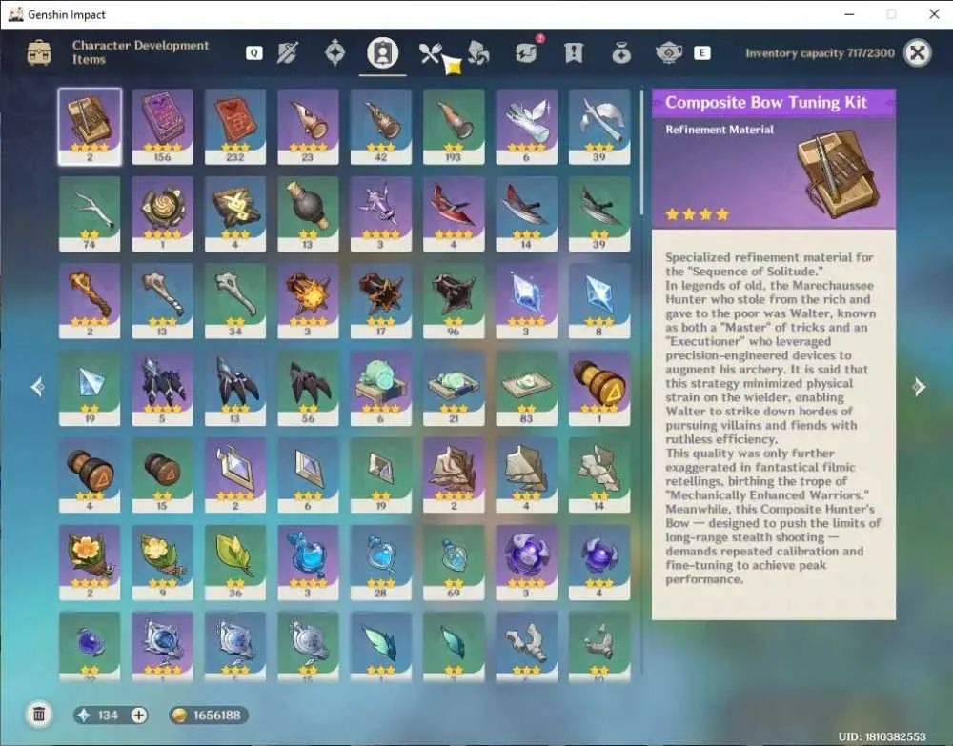Switch to the Materials tab (leaf icon)

coord(478,53)
